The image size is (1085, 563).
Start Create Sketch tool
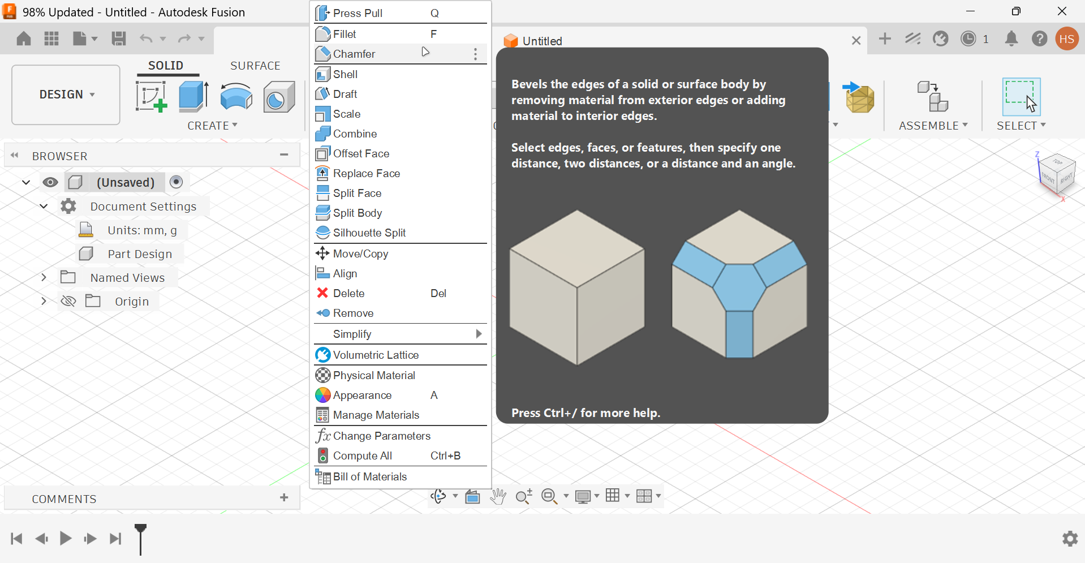[151, 96]
